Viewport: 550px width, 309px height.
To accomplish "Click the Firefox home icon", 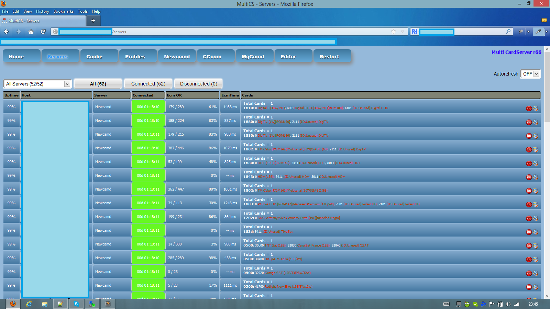I will tap(31, 32).
